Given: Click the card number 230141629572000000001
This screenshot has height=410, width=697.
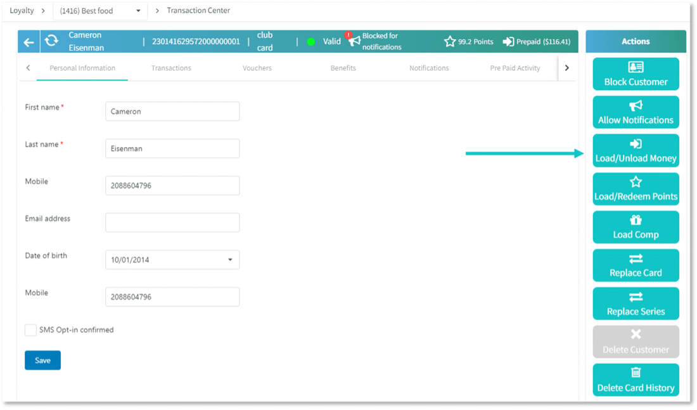Looking at the screenshot, I should point(196,41).
